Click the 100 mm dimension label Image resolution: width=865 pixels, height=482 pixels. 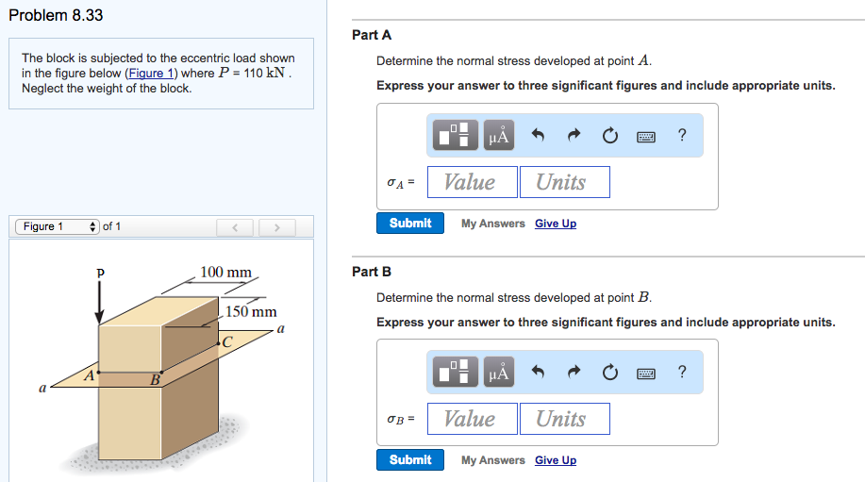click(225, 272)
